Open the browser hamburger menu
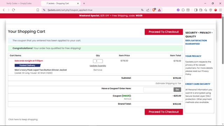 (x=220, y=10)
